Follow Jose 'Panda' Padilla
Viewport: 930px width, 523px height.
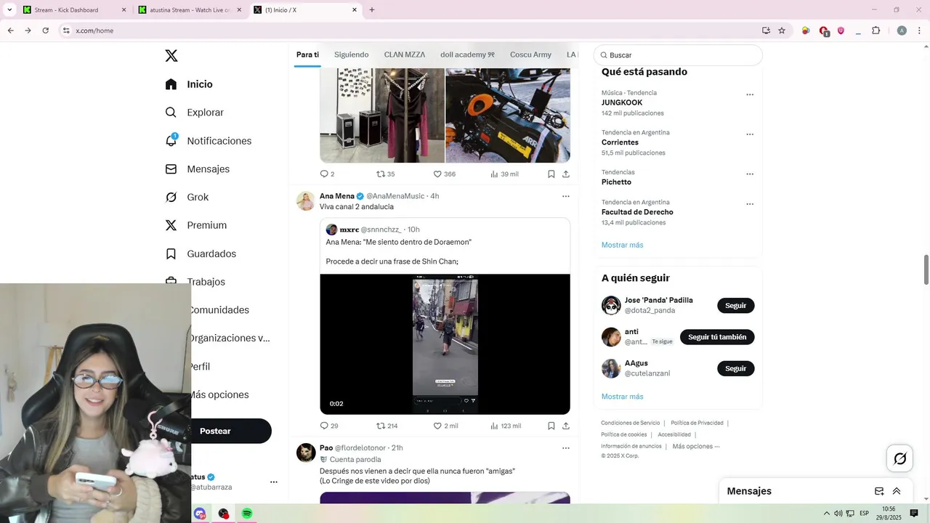(736, 306)
